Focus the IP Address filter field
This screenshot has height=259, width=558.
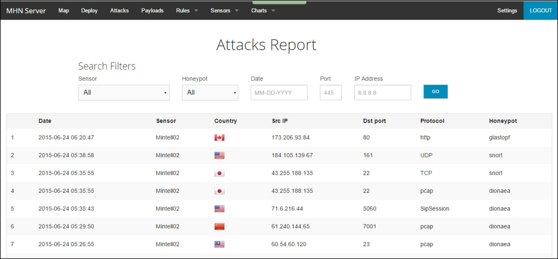383,92
